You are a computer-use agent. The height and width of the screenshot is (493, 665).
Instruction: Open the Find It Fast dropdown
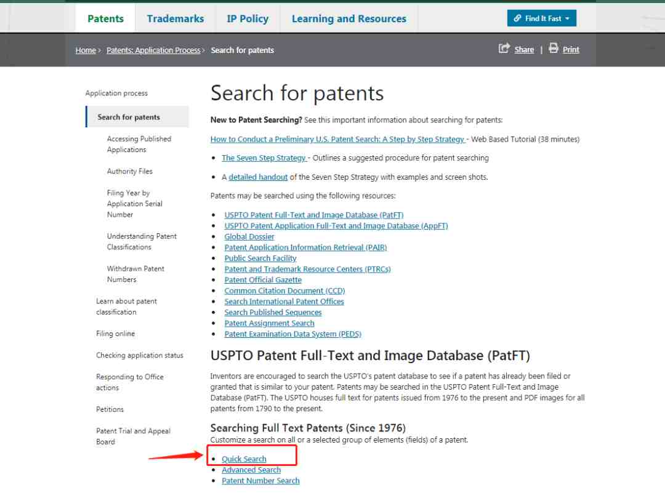542,18
